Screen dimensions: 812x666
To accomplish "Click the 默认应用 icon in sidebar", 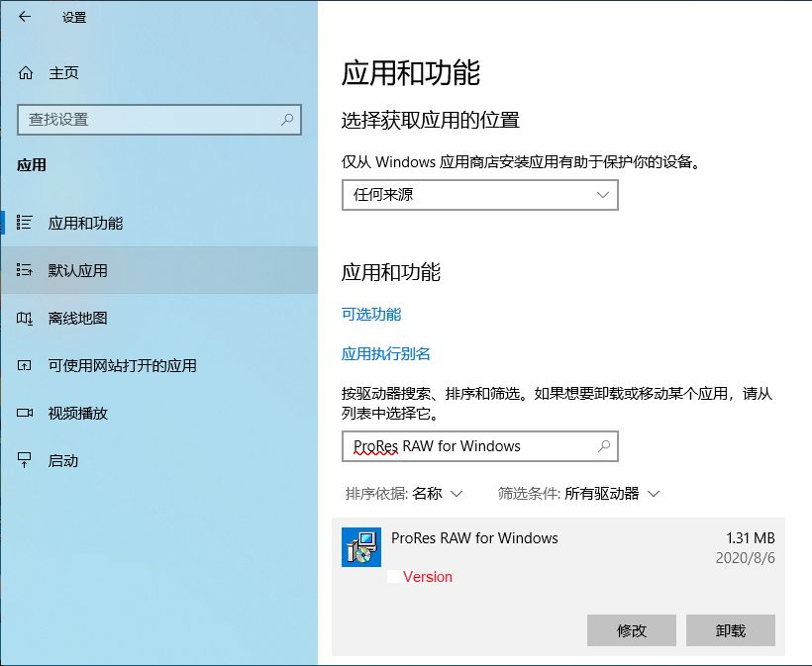I will point(25,270).
